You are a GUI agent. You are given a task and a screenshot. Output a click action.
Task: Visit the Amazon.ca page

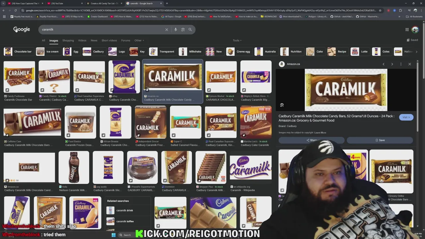[406, 117]
